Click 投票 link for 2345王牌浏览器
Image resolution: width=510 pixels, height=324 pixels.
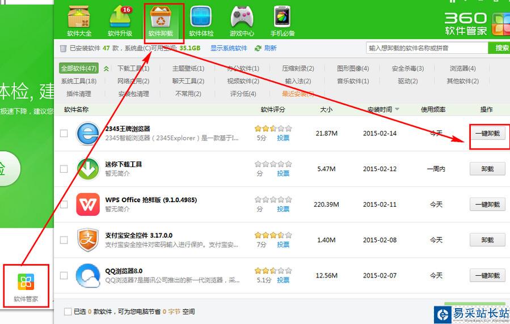point(283,138)
